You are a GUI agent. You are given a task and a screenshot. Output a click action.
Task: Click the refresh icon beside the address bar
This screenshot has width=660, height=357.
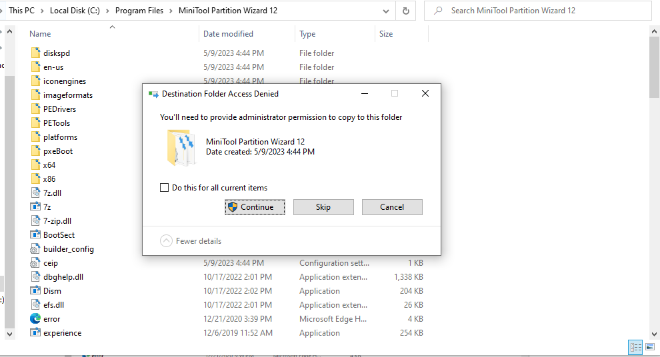pyautogui.click(x=406, y=11)
